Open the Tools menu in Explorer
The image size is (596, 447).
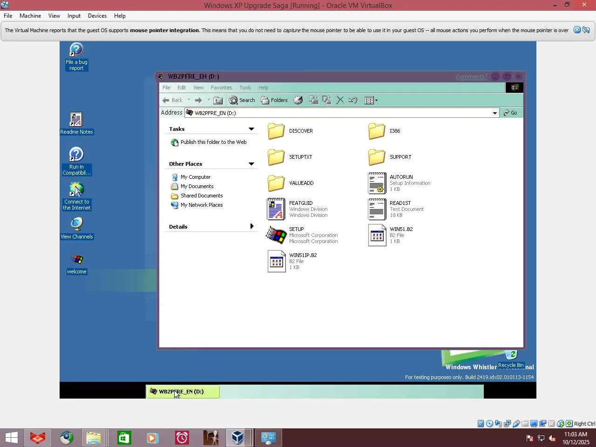[x=245, y=88]
